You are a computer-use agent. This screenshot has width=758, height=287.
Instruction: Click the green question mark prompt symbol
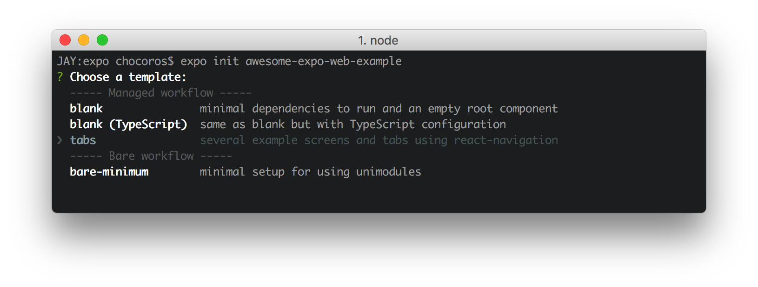pyautogui.click(x=60, y=77)
